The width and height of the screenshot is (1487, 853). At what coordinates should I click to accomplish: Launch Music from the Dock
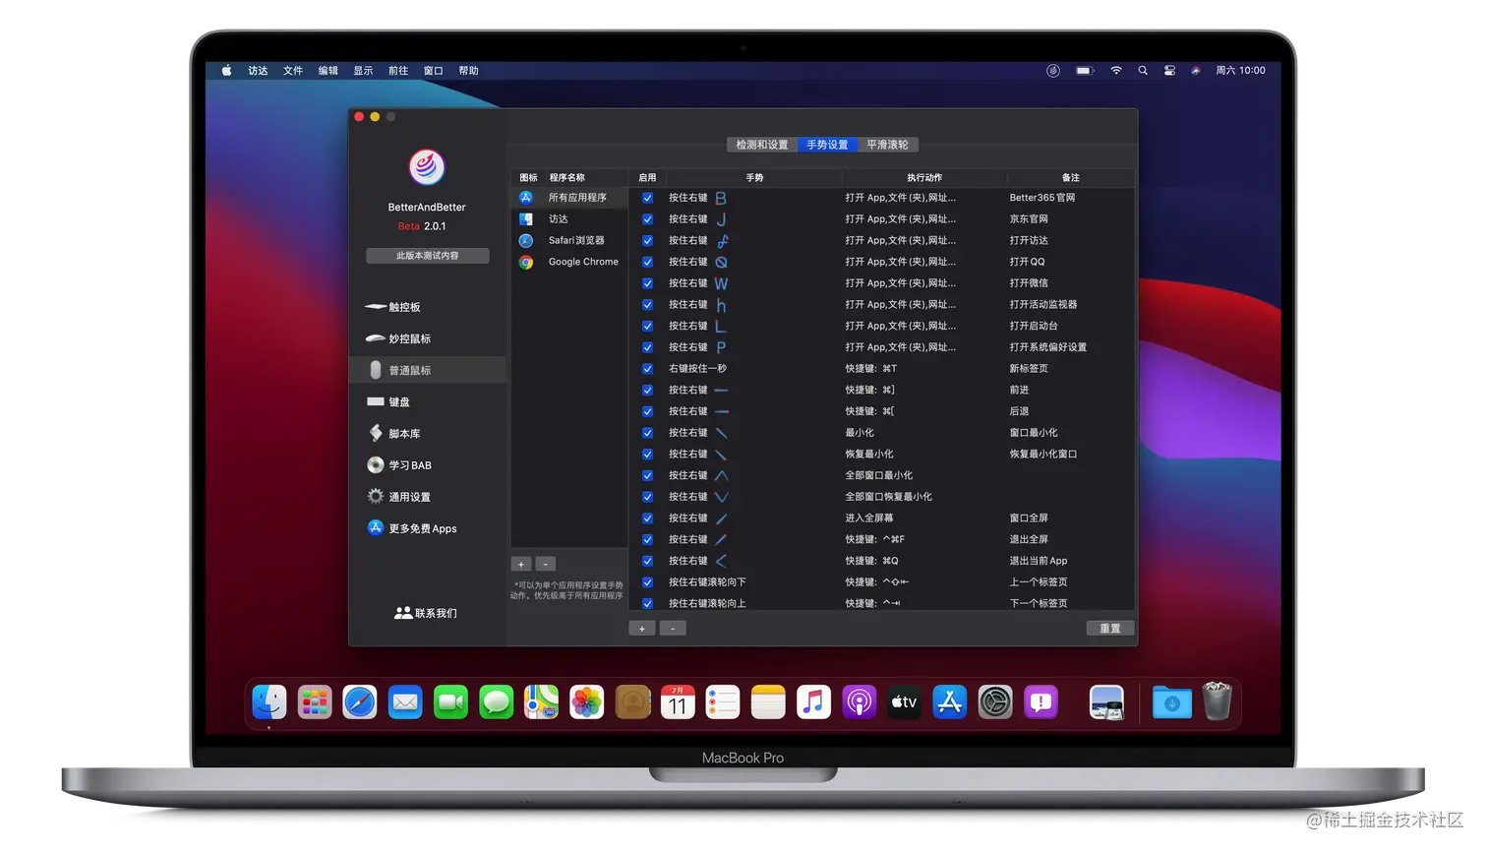813,702
